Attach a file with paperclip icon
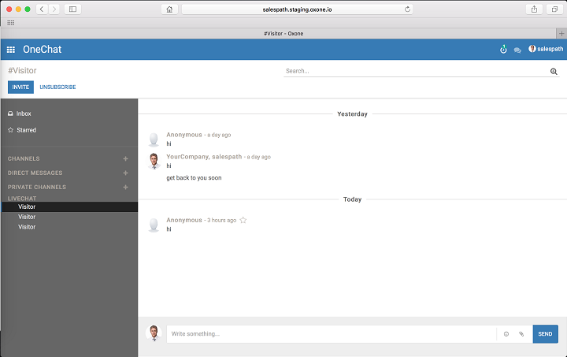 tap(521, 334)
